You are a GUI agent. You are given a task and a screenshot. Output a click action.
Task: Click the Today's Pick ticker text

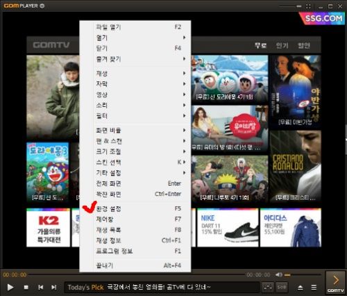[139, 288]
